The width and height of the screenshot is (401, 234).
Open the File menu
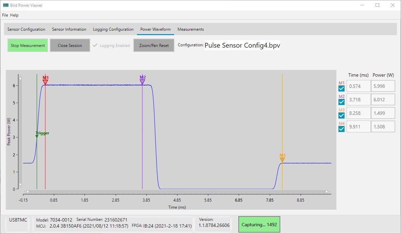(5, 15)
